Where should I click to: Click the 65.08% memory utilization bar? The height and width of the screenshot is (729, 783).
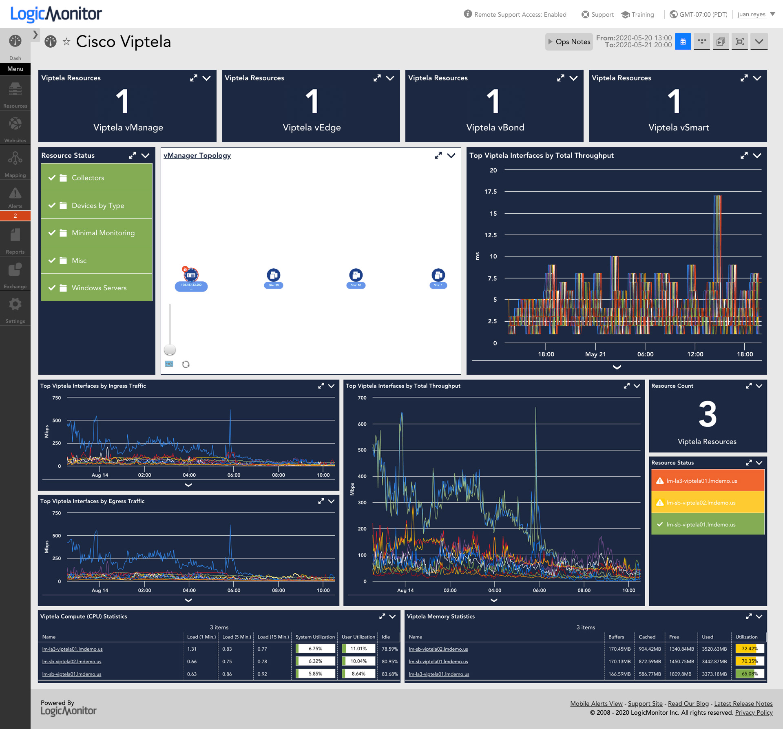coord(750,674)
